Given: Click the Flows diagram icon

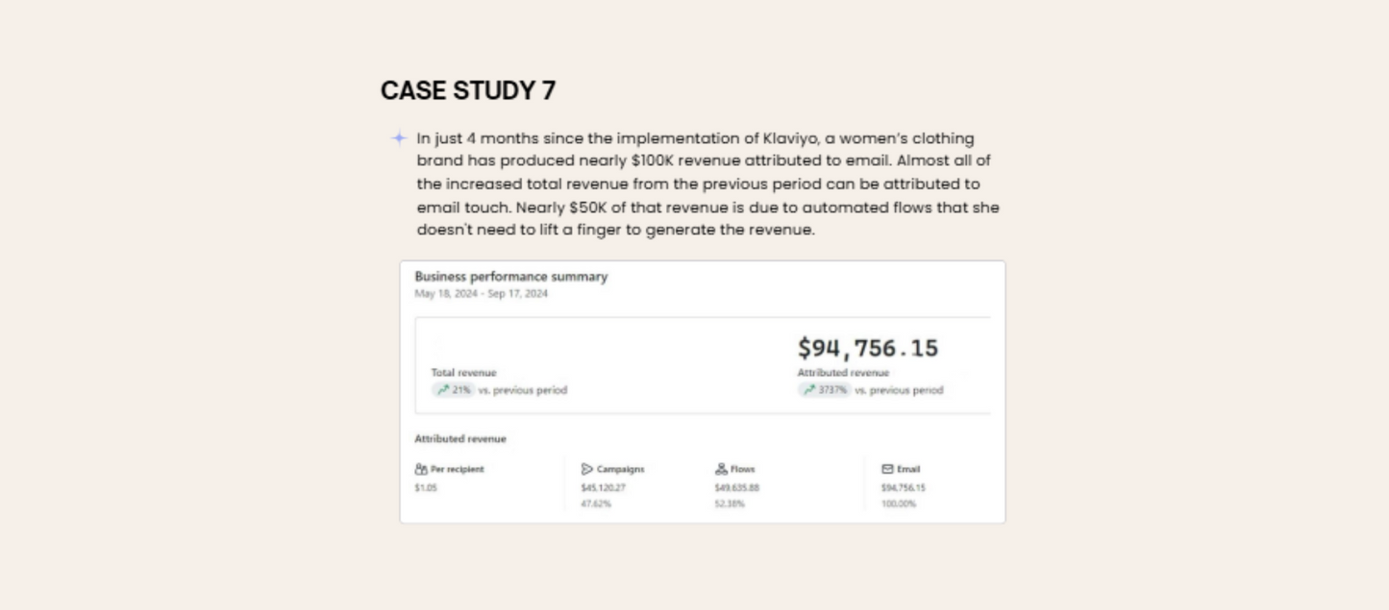Looking at the screenshot, I should click(721, 470).
